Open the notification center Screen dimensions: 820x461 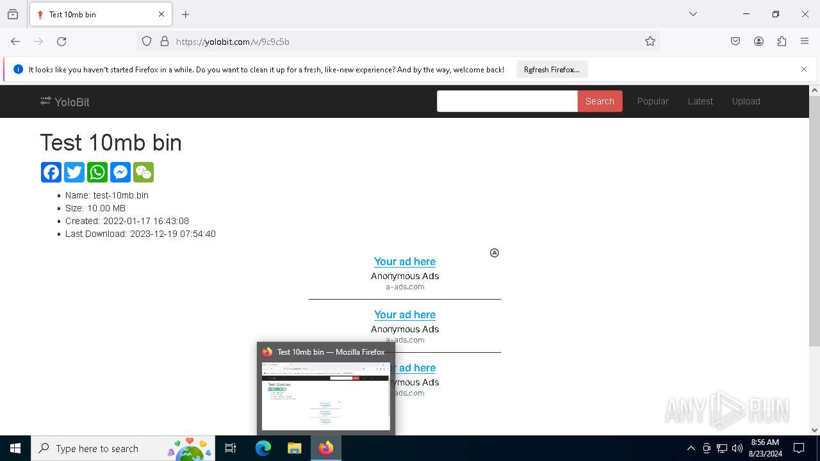(x=799, y=448)
